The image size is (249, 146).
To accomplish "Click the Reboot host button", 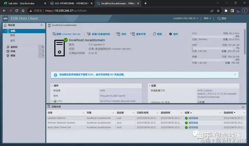I will tap(138, 34).
